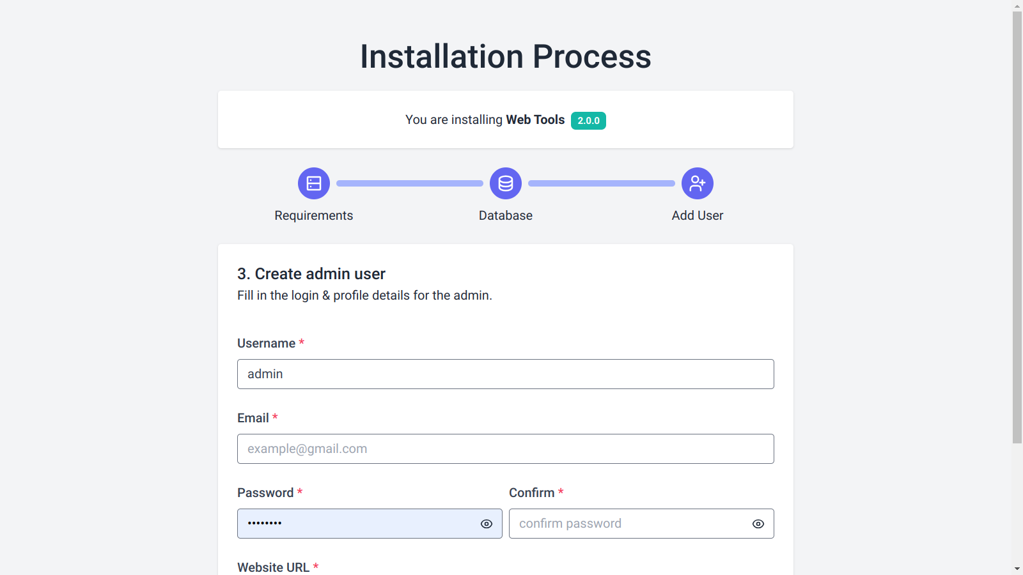Click the Add User step icon

pyautogui.click(x=697, y=183)
